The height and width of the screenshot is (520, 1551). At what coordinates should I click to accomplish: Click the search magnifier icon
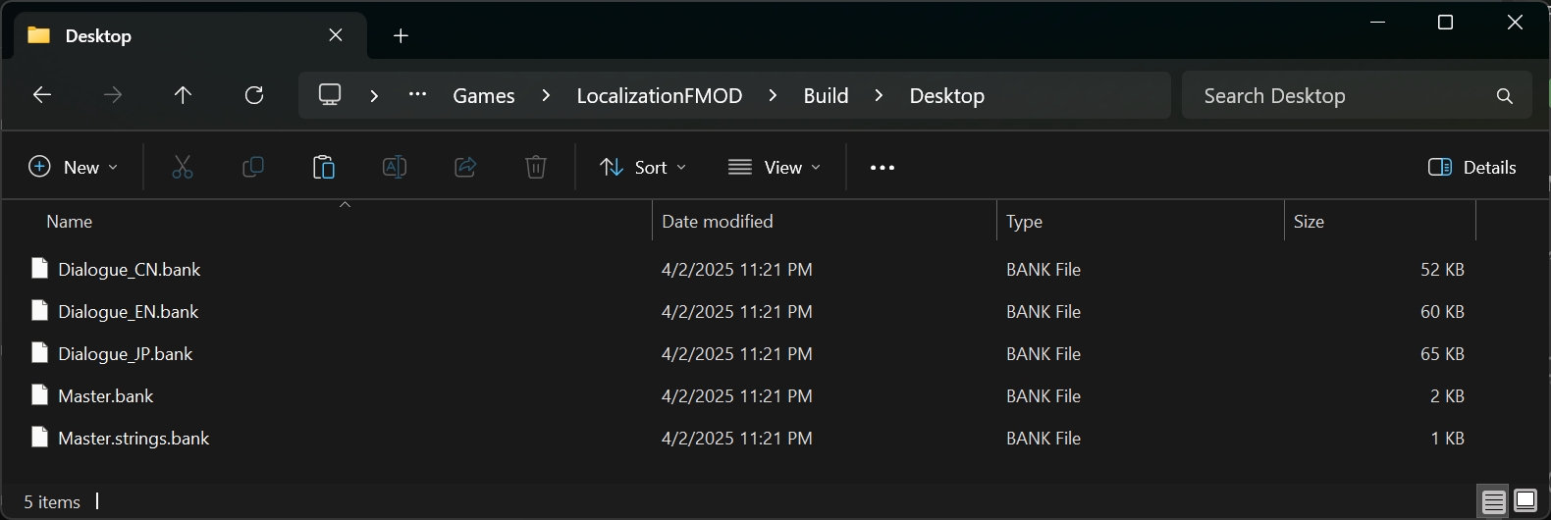coord(1504,96)
